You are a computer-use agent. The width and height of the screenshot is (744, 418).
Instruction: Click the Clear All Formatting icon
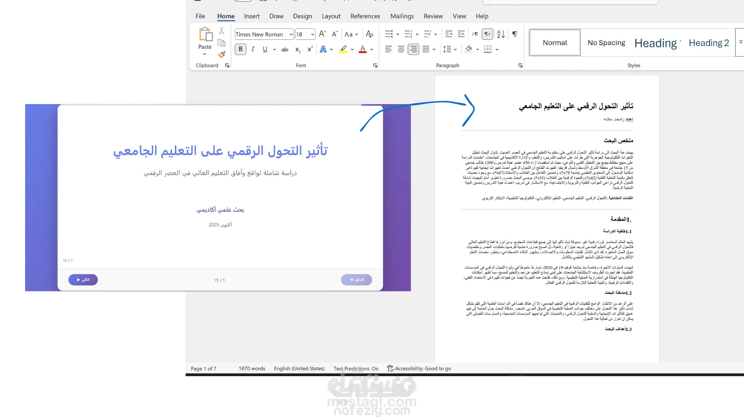(369, 34)
